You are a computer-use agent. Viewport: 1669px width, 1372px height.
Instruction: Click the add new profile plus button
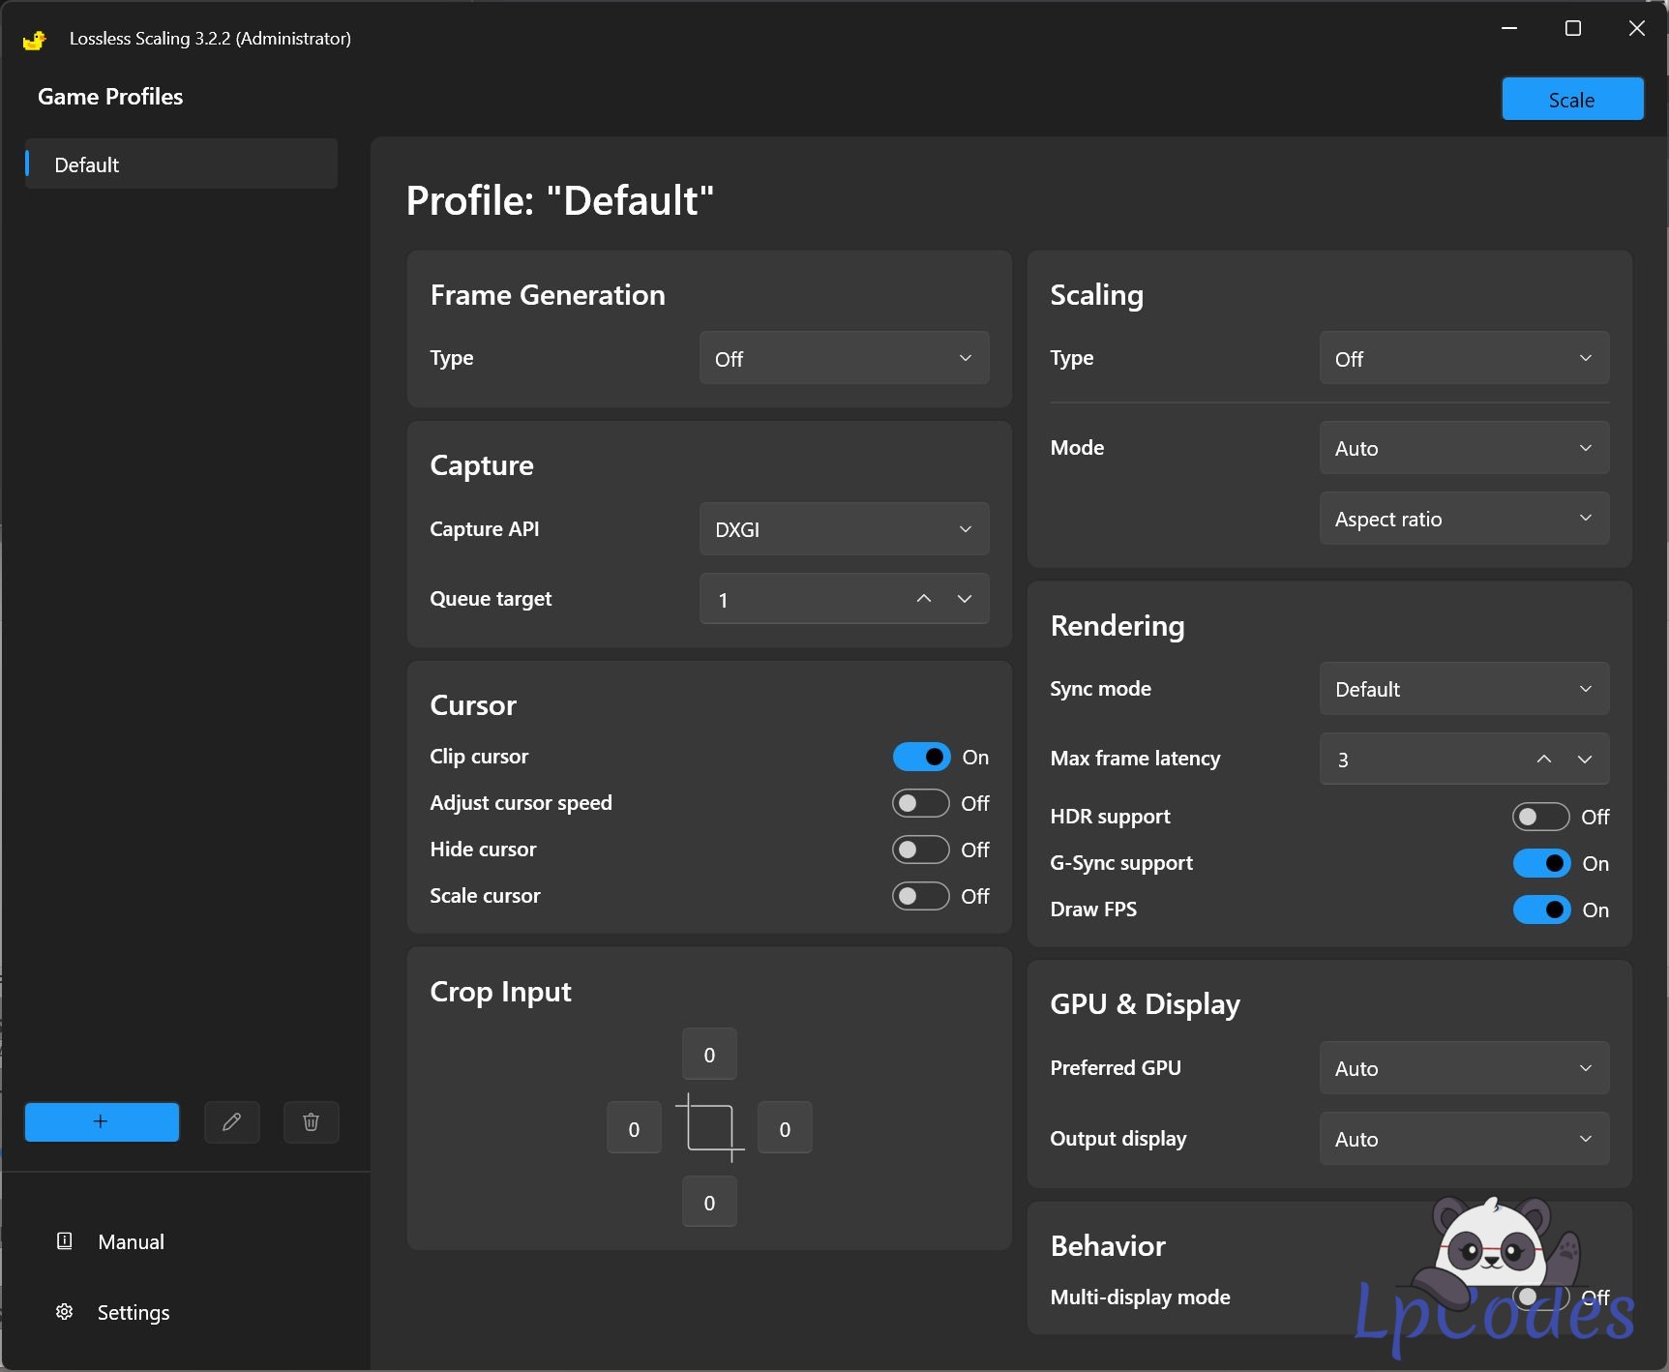coord(102,1121)
